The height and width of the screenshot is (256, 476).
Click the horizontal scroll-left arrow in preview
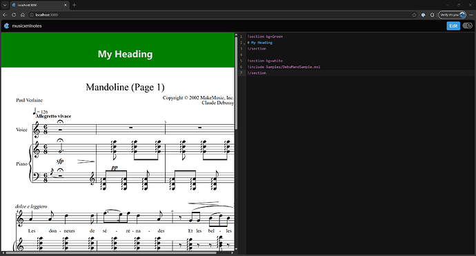(x=3, y=253)
